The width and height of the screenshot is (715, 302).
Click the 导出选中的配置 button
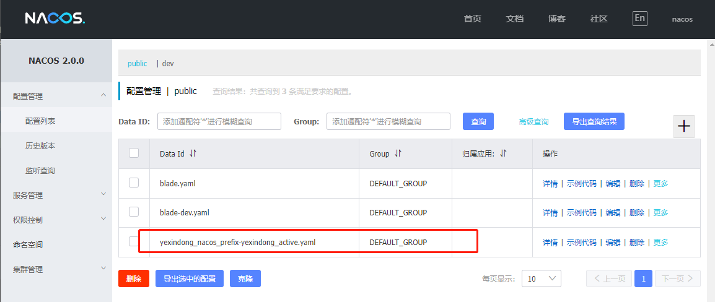point(190,278)
